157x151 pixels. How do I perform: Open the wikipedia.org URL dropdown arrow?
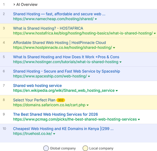point(117,91)
